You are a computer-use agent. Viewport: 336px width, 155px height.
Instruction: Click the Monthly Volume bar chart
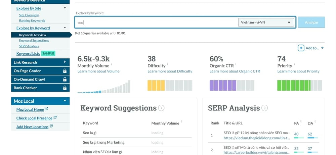104,87
